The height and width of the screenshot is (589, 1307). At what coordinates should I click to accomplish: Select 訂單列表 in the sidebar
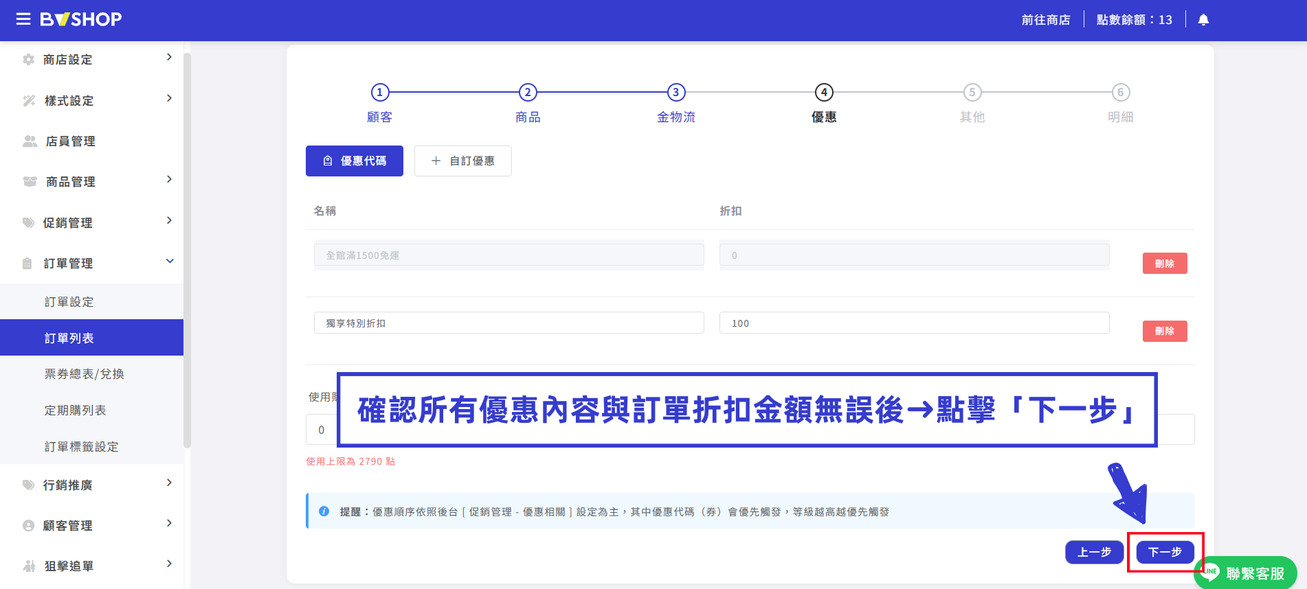click(92, 338)
